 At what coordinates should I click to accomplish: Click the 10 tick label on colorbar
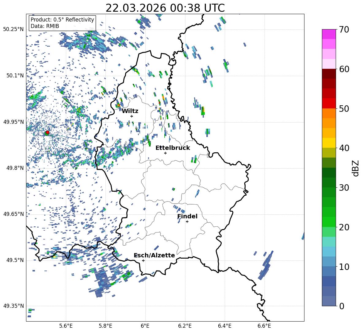click(344, 267)
